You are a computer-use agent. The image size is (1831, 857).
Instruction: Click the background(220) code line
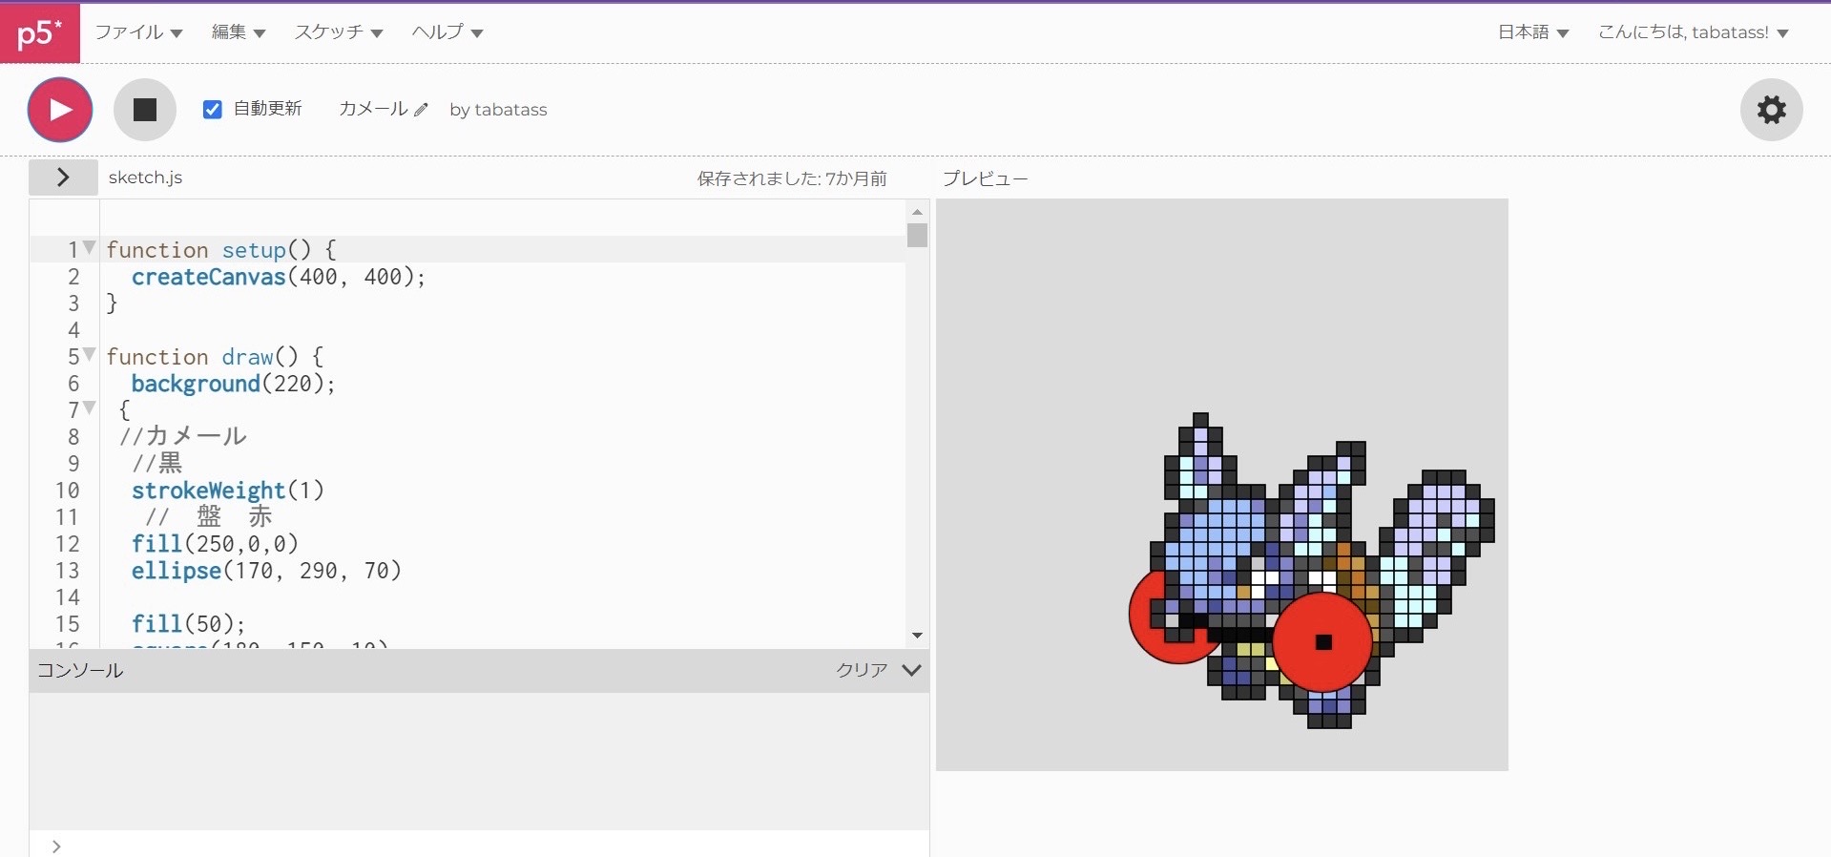click(233, 384)
